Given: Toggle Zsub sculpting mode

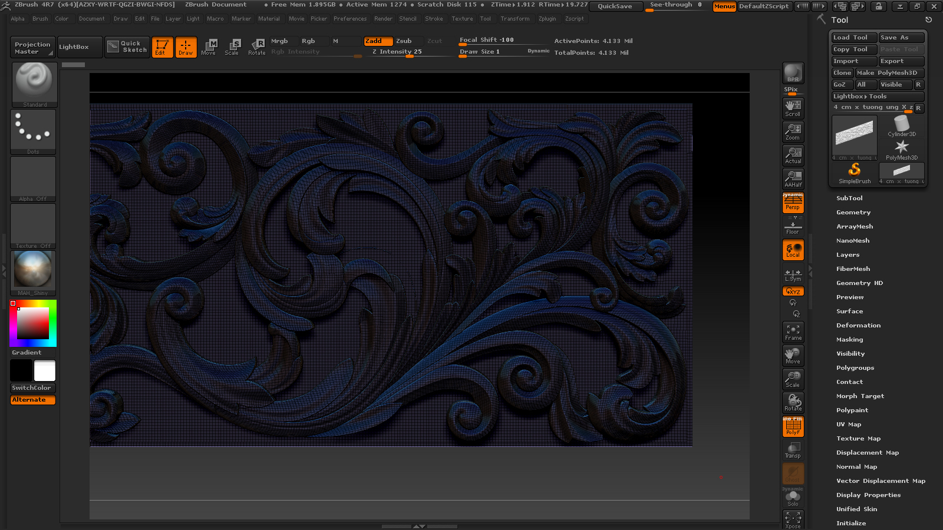Looking at the screenshot, I should coord(404,41).
